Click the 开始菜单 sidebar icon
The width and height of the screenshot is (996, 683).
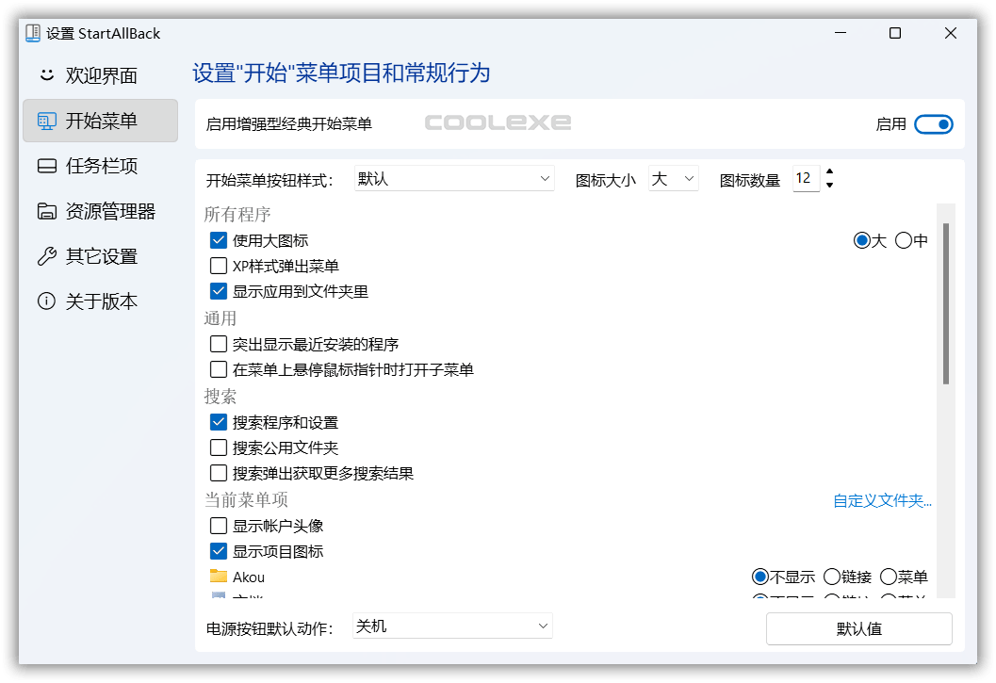pyautogui.click(x=46, y=121)
